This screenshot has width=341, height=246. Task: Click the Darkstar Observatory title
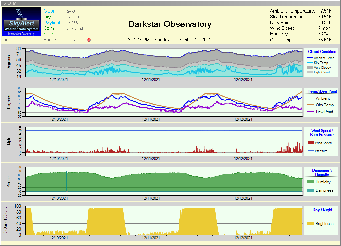(170, 24)
